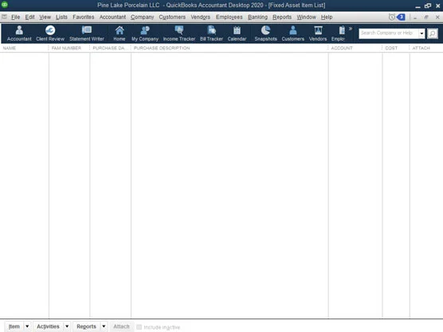Screen dimensions: 443x332
Task: Click the reminders alarm clock icon
Action: pos(391,18)
